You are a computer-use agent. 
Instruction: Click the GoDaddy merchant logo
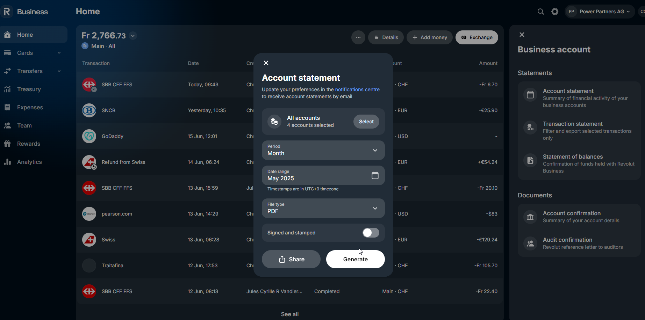89,136
